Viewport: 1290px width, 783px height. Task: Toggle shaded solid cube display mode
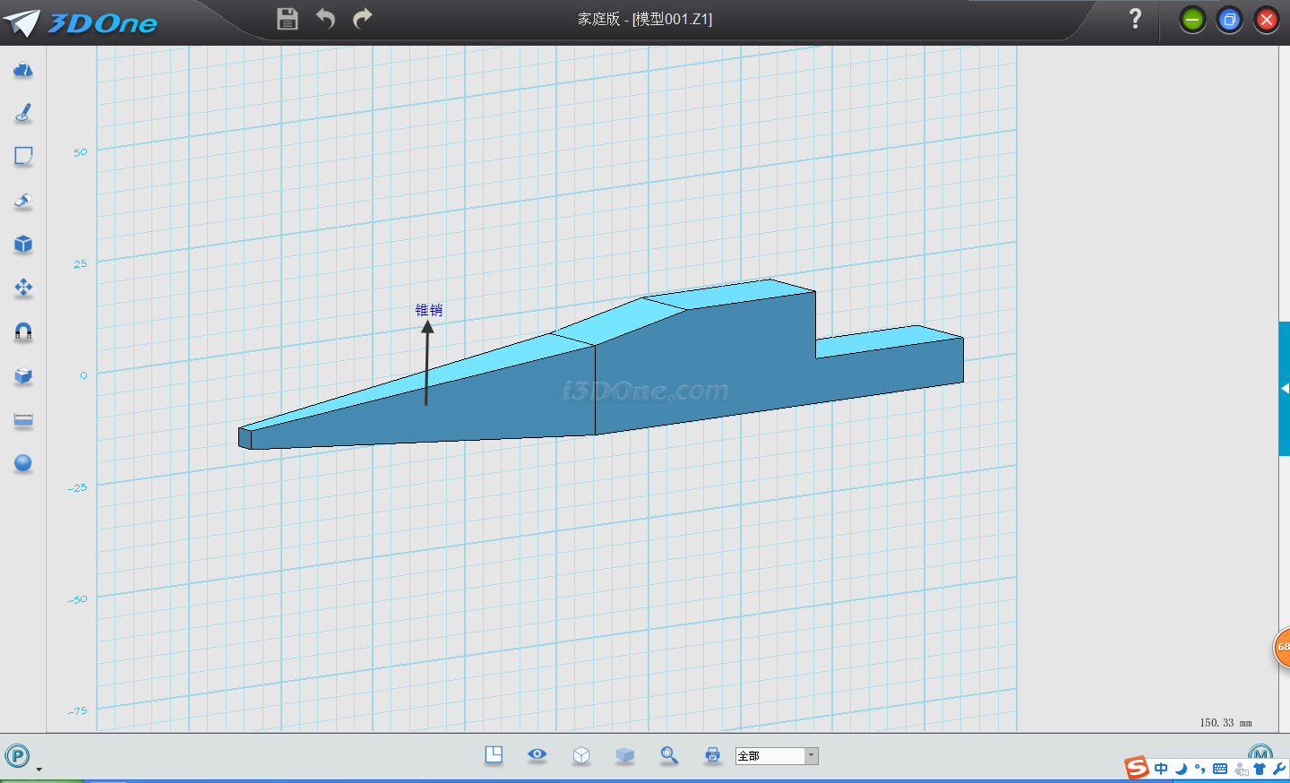625,755
